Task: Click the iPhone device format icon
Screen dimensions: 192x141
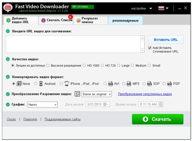Action: point(67,84)
